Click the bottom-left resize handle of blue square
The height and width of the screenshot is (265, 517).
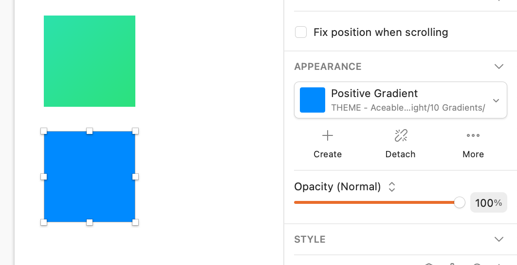(x=44, y=222)
